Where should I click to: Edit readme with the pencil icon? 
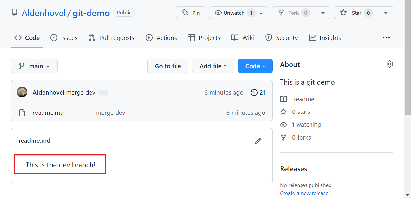click(x=258, y=141)
